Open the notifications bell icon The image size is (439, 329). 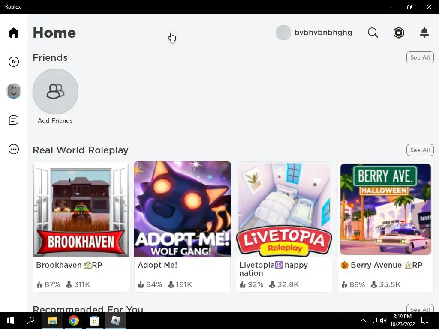coord(424,33)
